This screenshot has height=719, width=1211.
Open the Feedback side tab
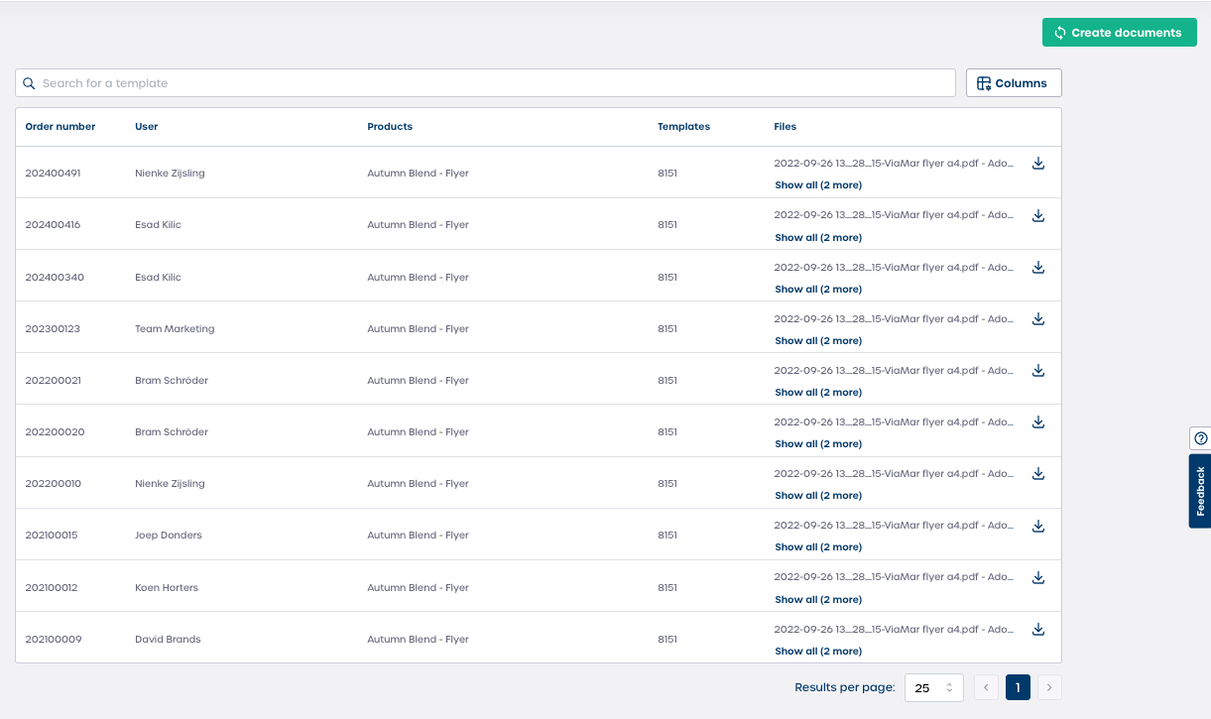[x=1200, y=491]
